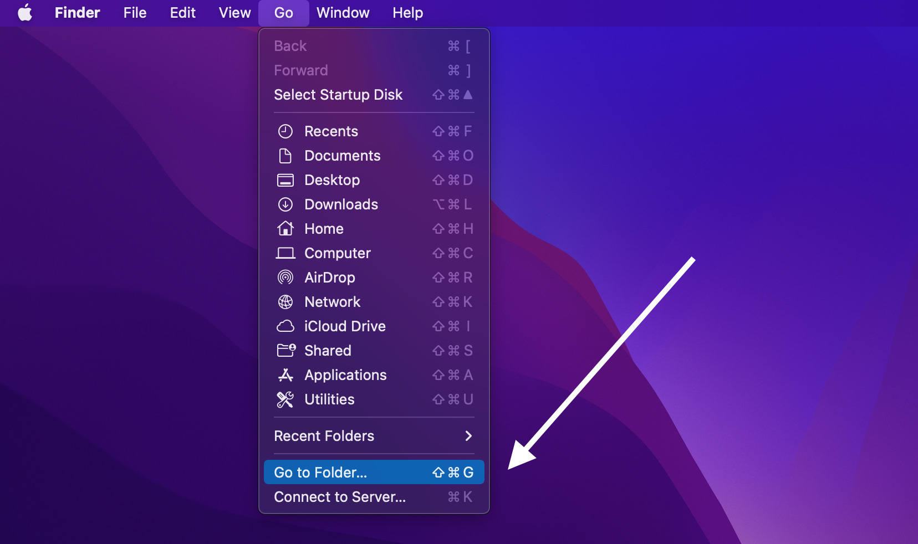918x544 pixels.
Task: Select the Recents text entry
Action: click(x=331, y=131)
